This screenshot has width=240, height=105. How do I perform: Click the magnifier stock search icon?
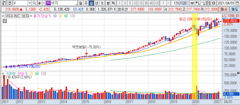(x=34, y=3)
